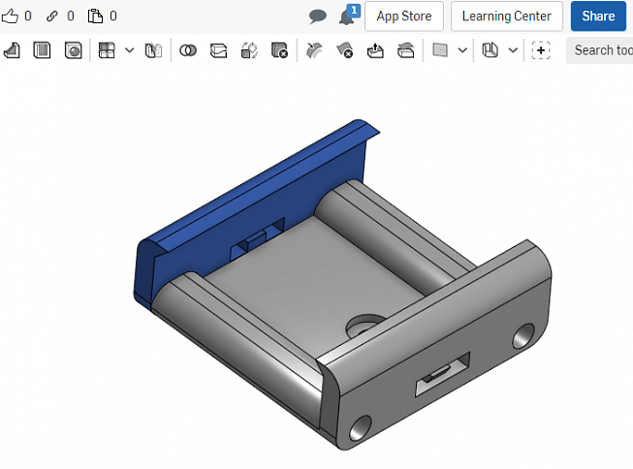Select the Shell tool

point(42,50)
